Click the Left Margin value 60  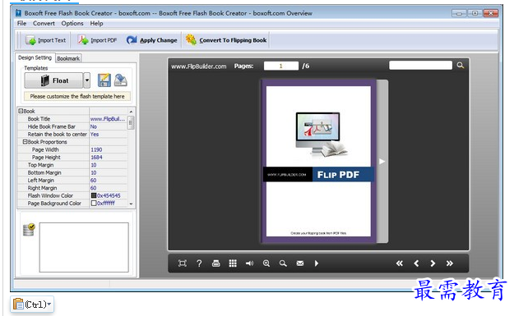pyautogui.click(x=108, y=181)
